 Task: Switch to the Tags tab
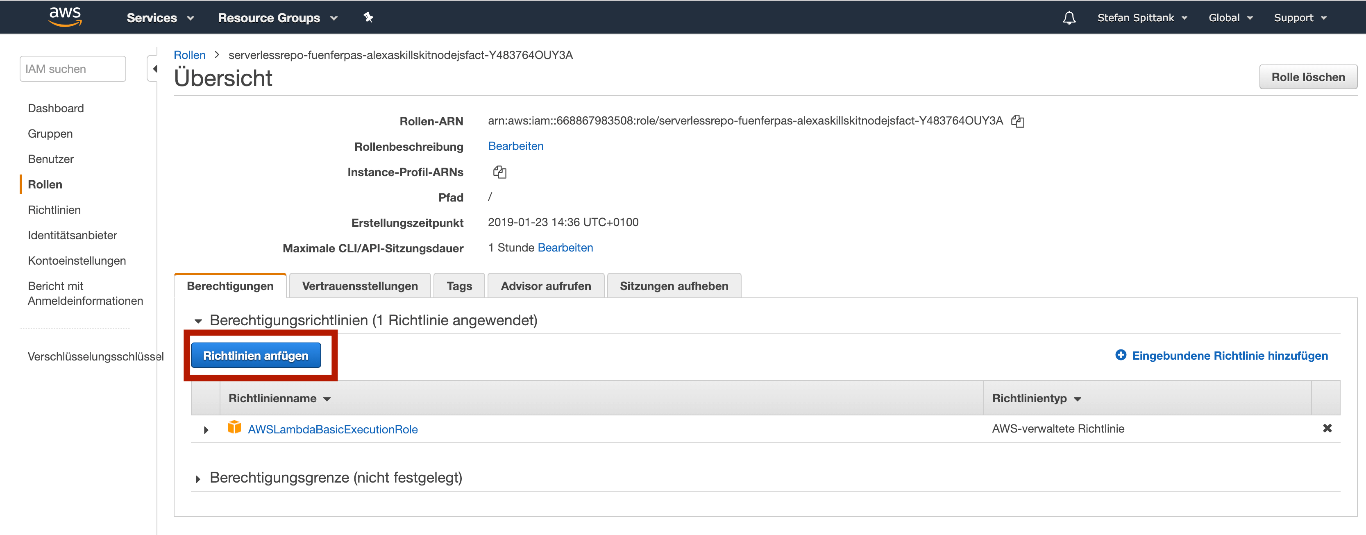459,286
